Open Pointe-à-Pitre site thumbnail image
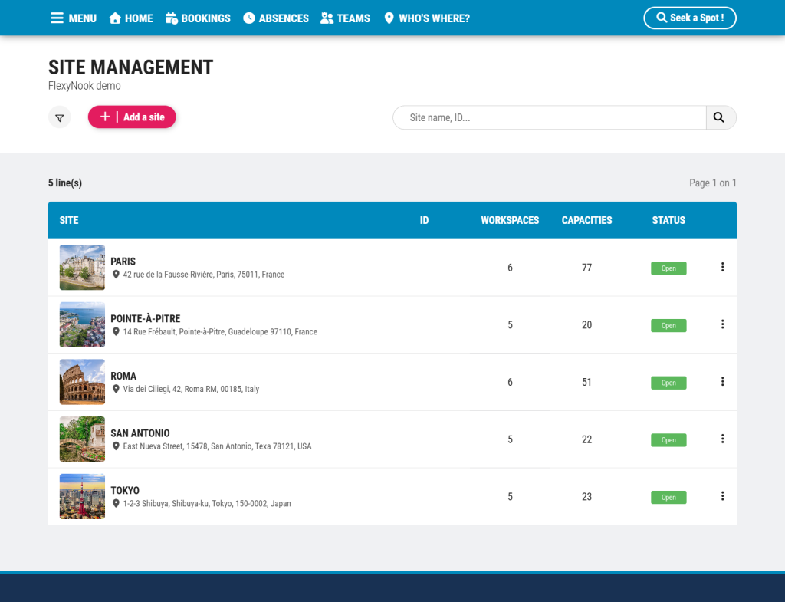This screenshot has width=785, height=602. pyautogui.click(x=82, y=324)
